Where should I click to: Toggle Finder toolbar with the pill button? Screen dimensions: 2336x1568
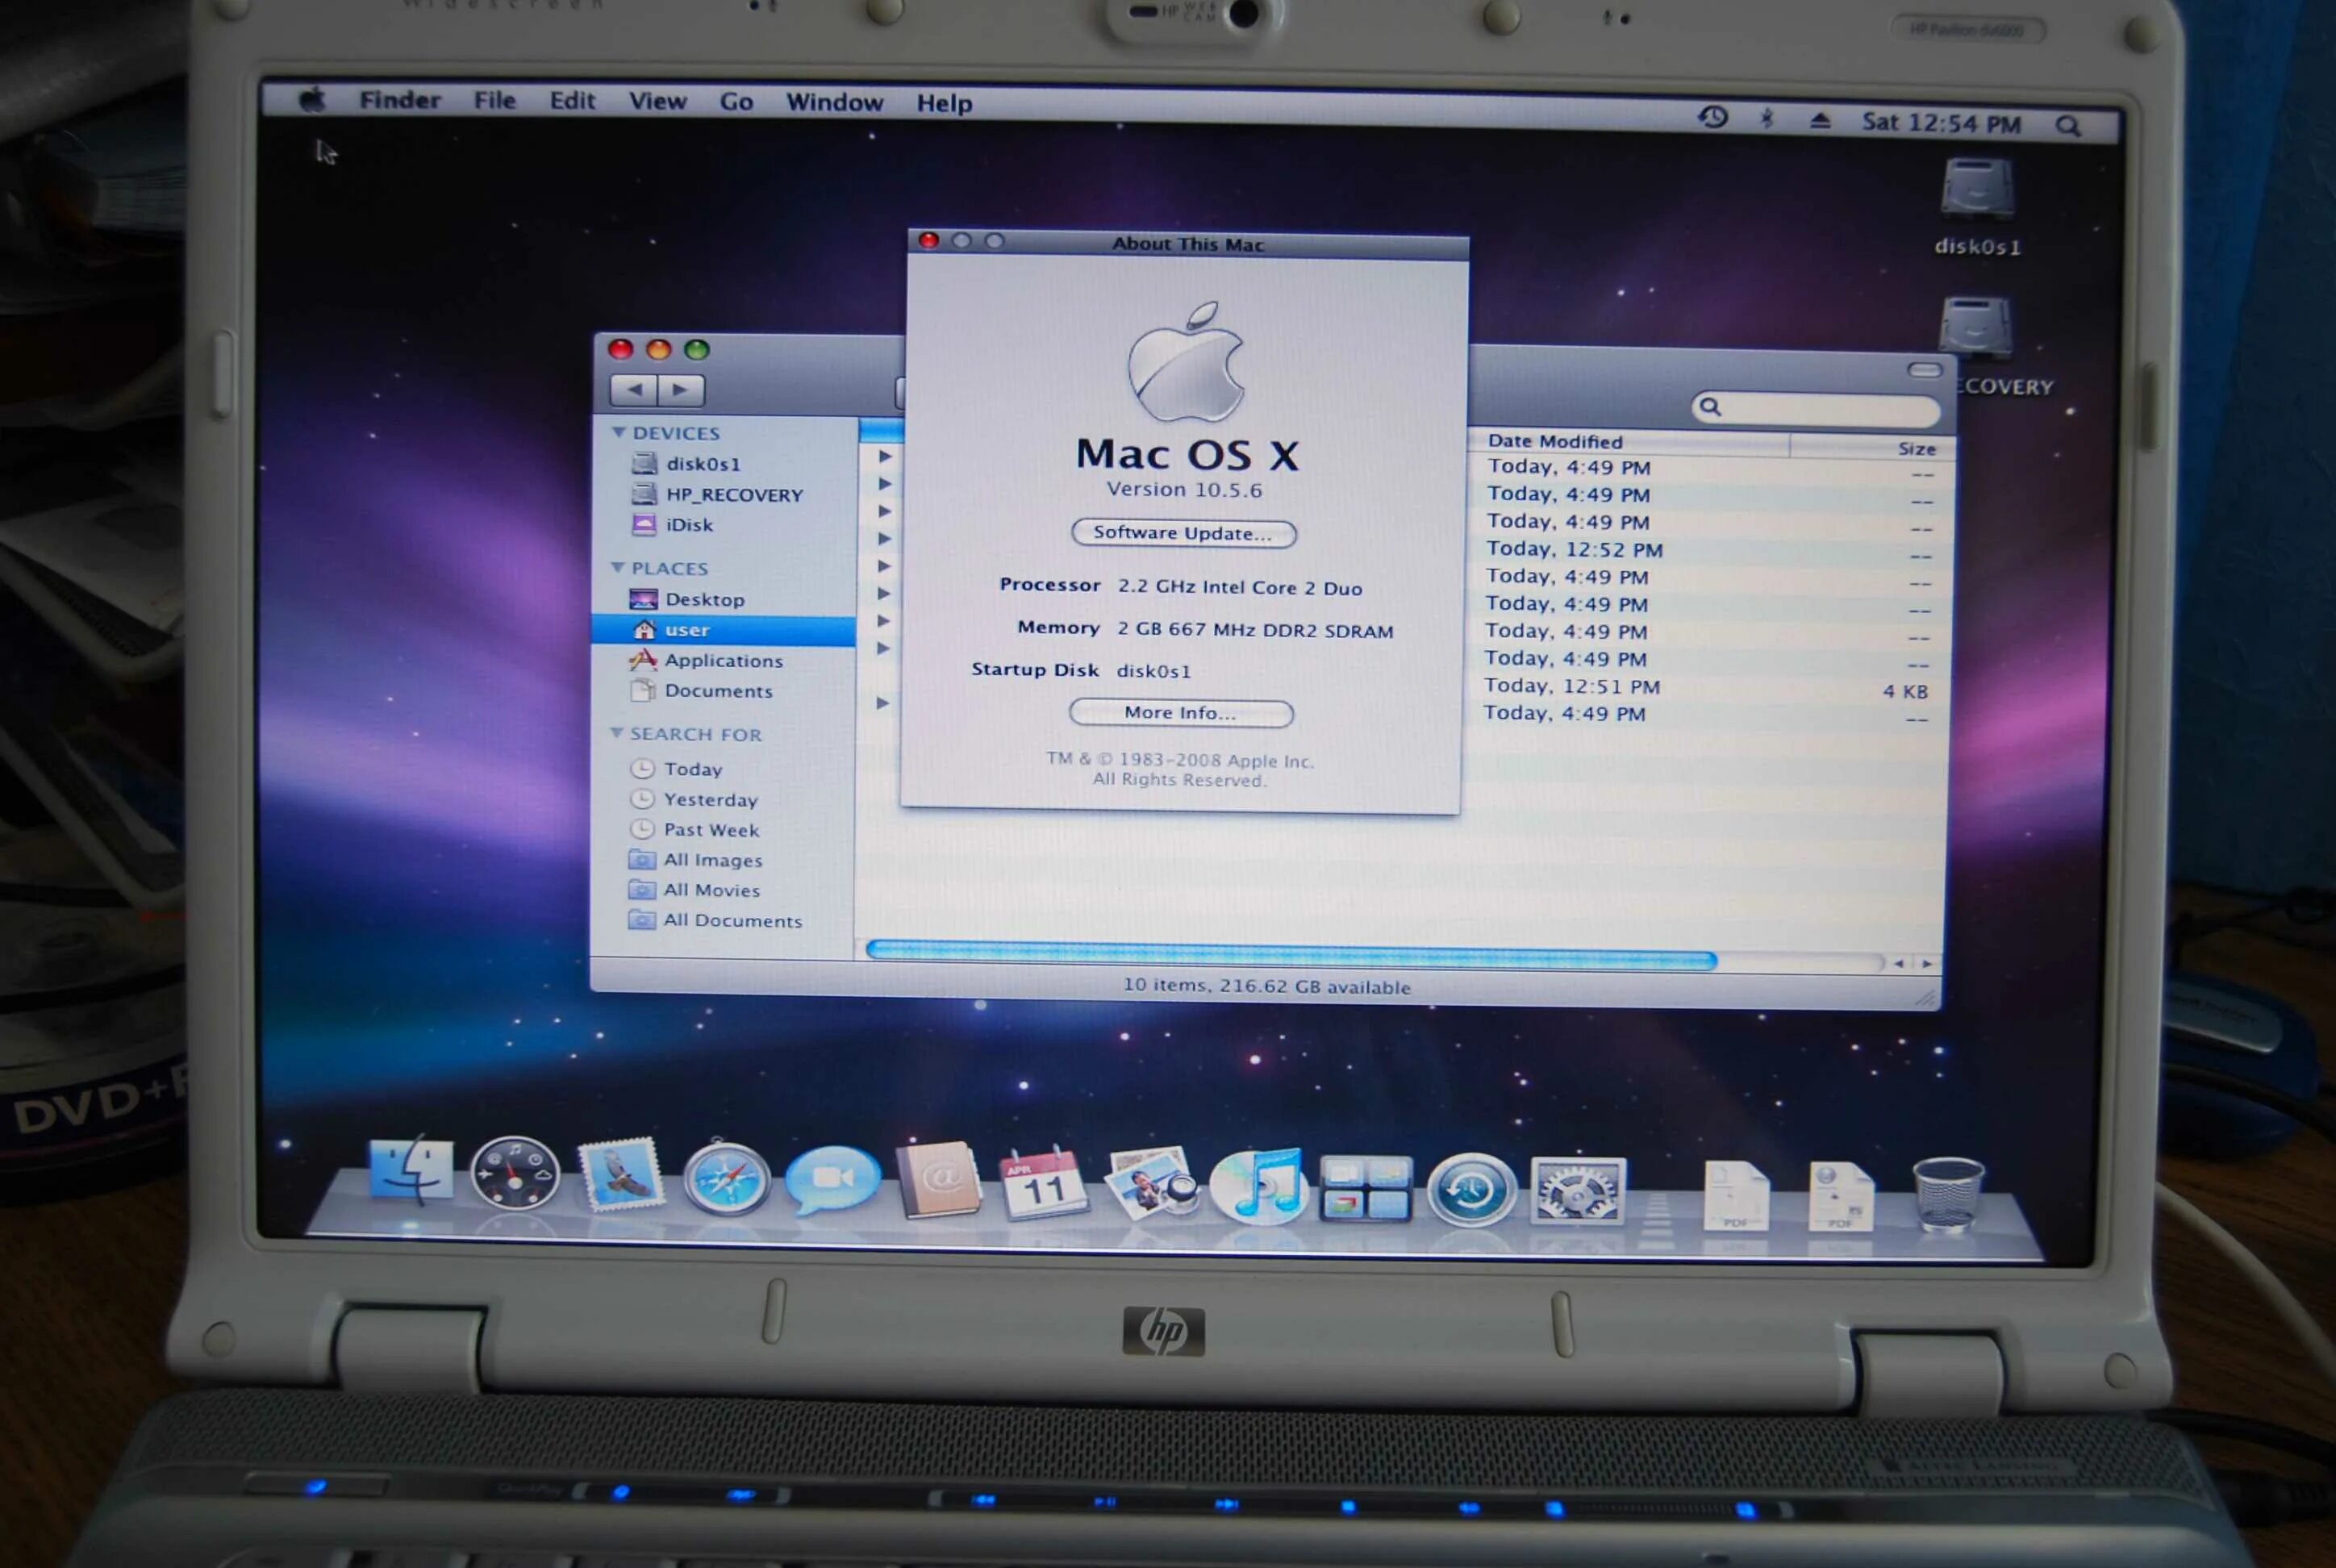click(x=1923, y=370)
